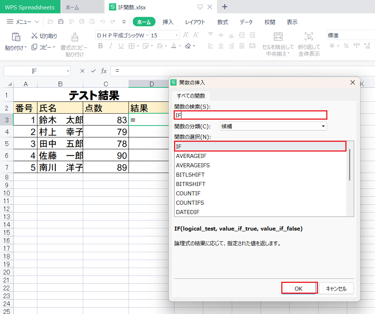The width and height of the screenshot is (375, 314).
Task: Click the clear eraser icon
Action: click(188, 46)
